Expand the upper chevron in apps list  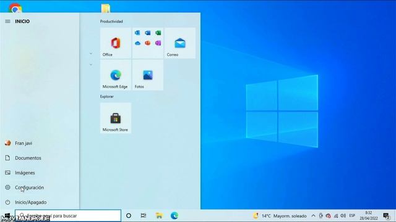pos(91,54)
